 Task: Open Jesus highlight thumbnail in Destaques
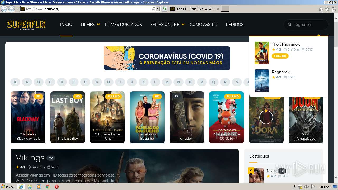[256, 175]
